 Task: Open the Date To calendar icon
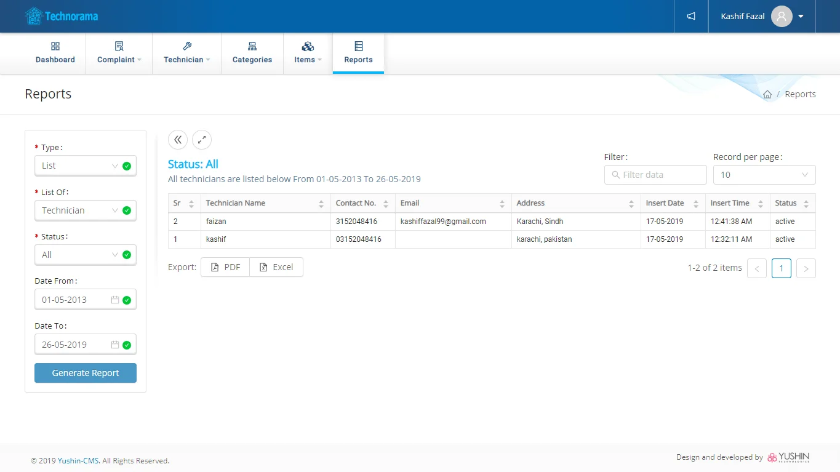(x=114, y=345)
